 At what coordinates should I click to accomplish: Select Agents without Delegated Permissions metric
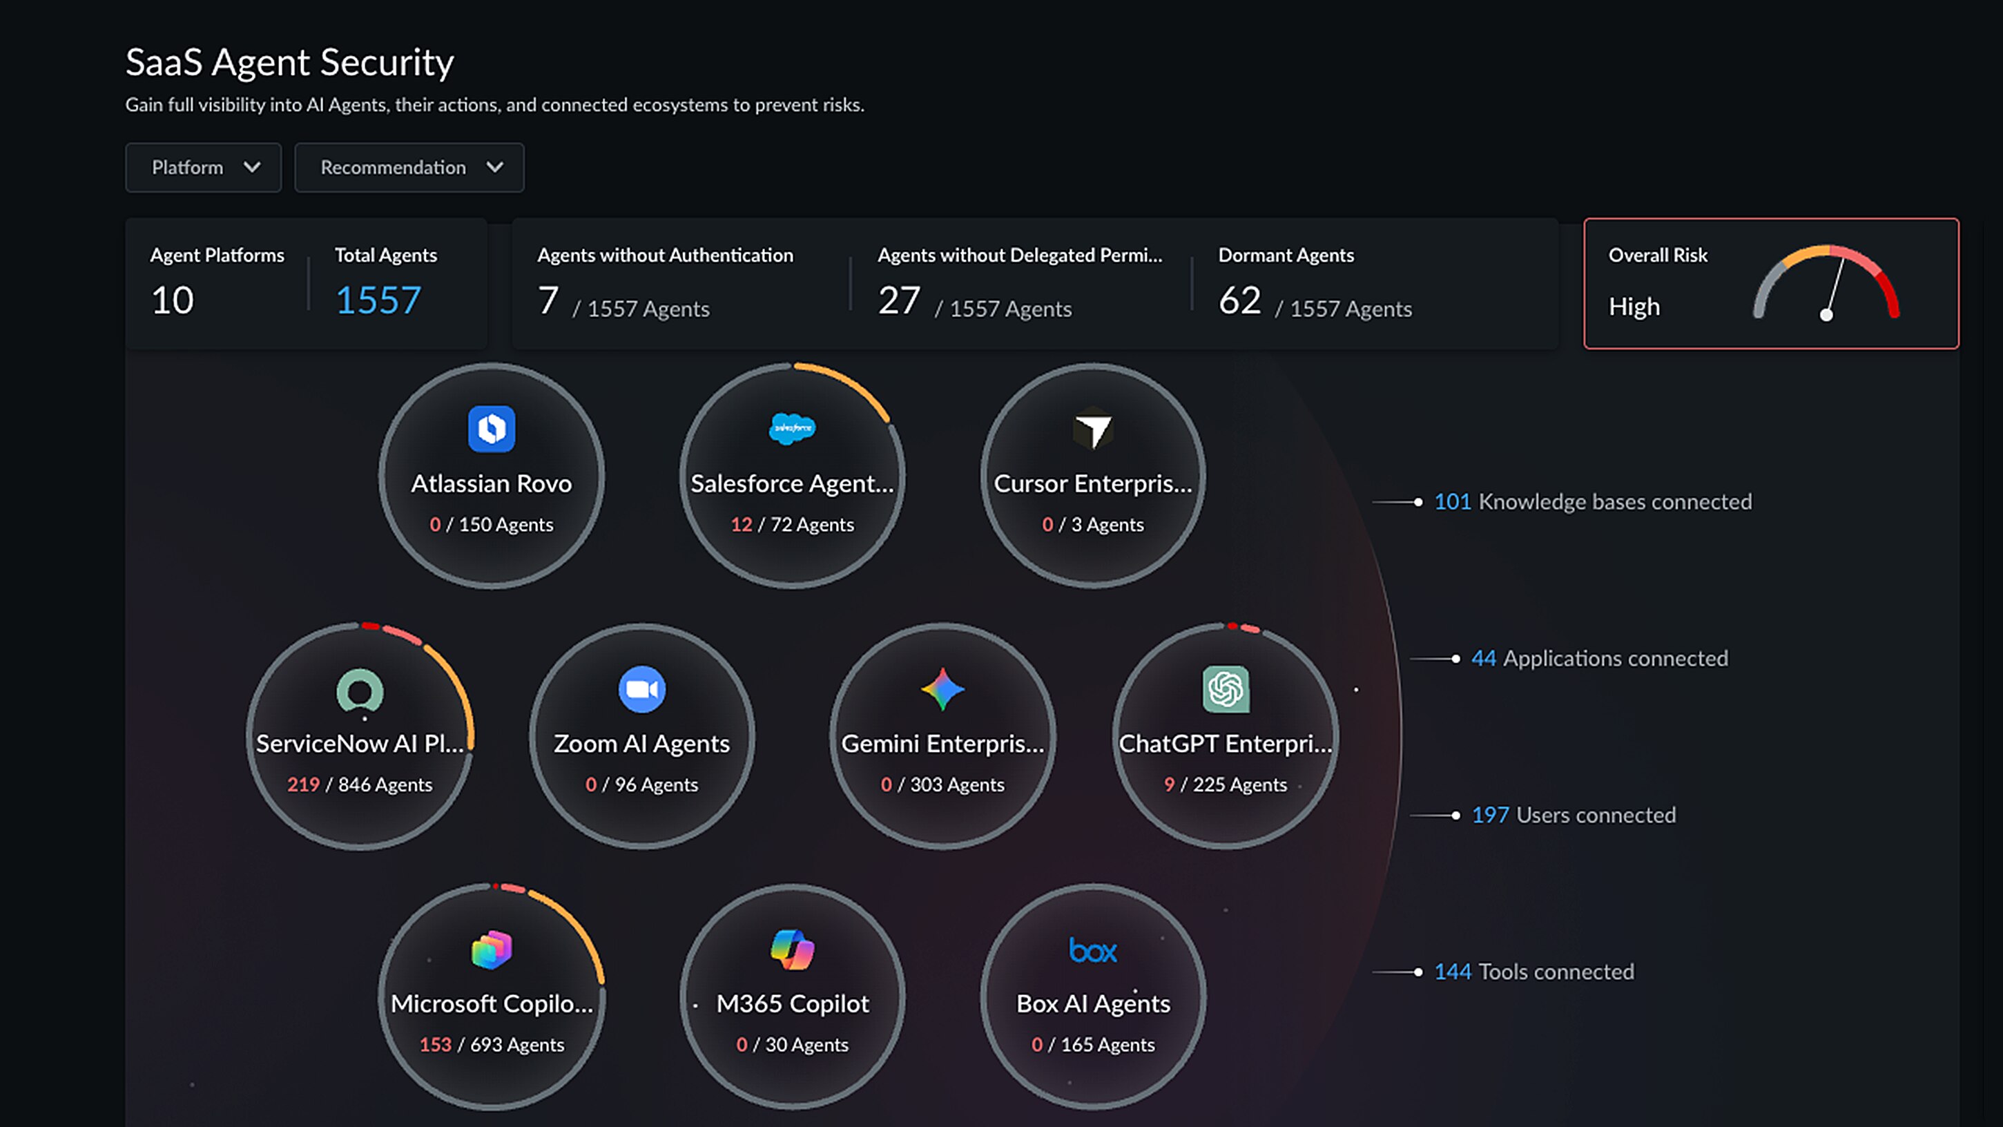click(x=1019, y=283)
